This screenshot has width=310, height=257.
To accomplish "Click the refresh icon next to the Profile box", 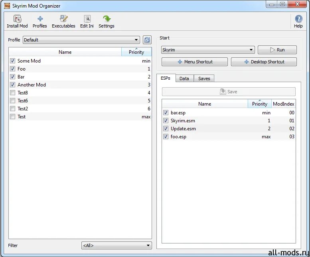I will click(x=147, y=40).
